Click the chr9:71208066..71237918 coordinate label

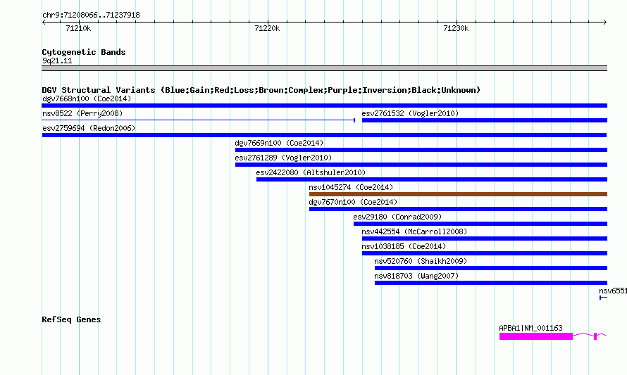click(91, 15)
